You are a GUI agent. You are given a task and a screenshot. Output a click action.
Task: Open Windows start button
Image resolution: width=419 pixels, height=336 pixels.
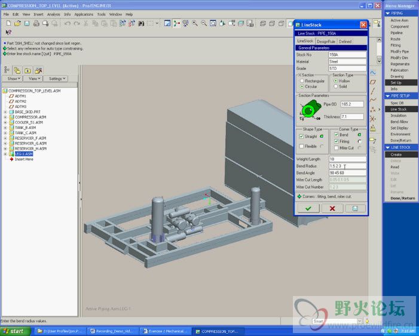click(15, 331)
